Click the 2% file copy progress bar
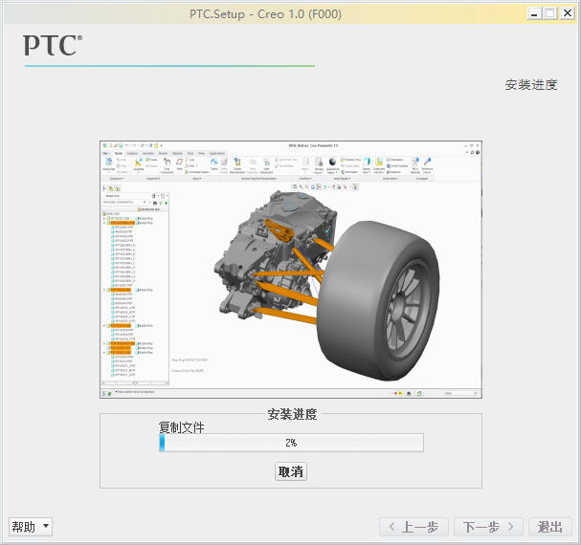This screenshot has height=545, width=581. point(291,443)
